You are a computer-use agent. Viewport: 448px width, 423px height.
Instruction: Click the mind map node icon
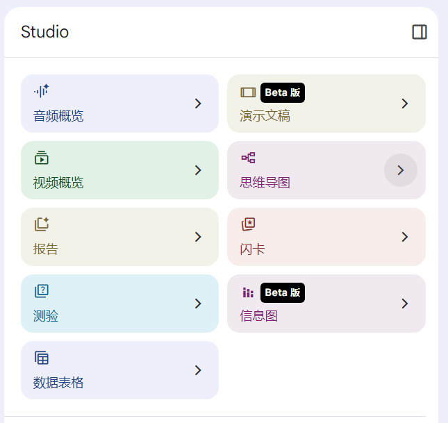(248, 158)
